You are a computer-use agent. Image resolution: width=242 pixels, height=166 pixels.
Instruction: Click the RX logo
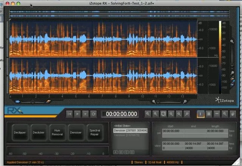point(15,111)
